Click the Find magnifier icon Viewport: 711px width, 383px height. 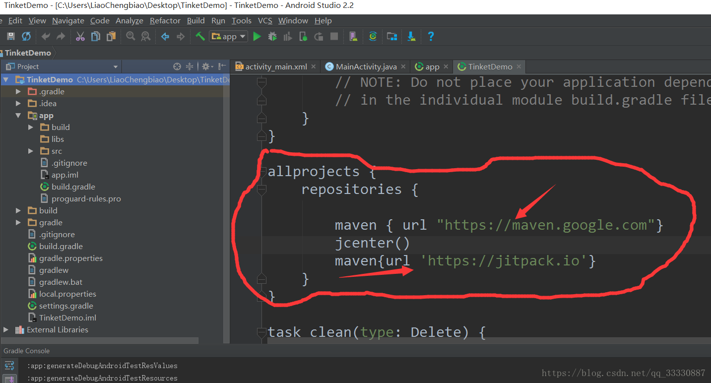(130, 36)
